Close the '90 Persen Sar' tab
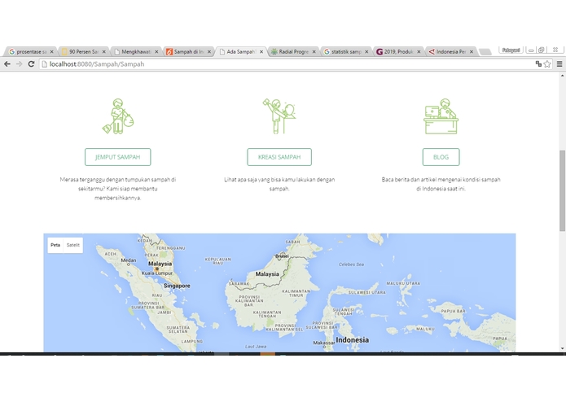 tap(104, 51)
